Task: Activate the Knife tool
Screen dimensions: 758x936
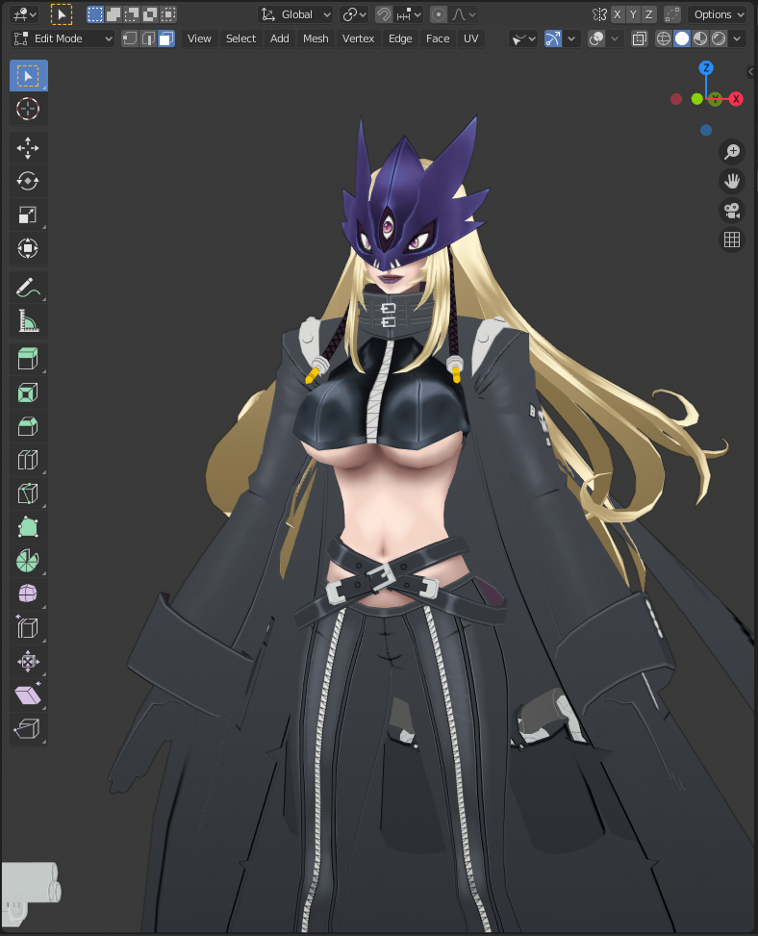Action: click(28, 493)
